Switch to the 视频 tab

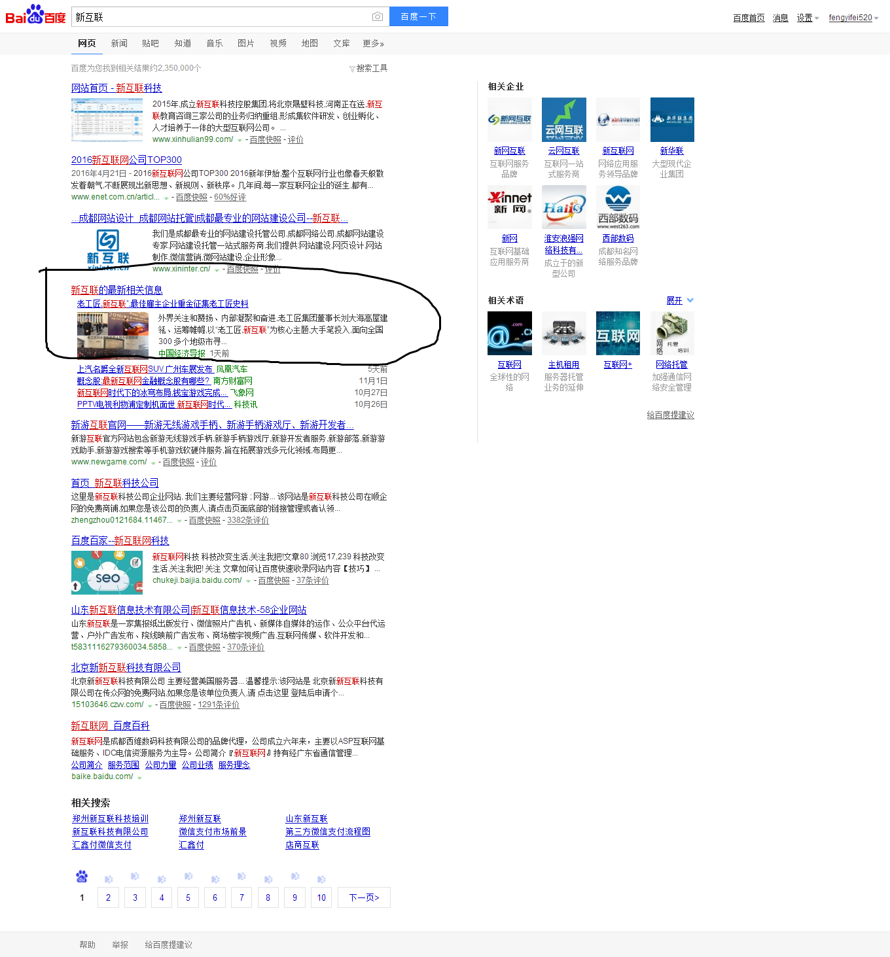click(x=278, y=43)
